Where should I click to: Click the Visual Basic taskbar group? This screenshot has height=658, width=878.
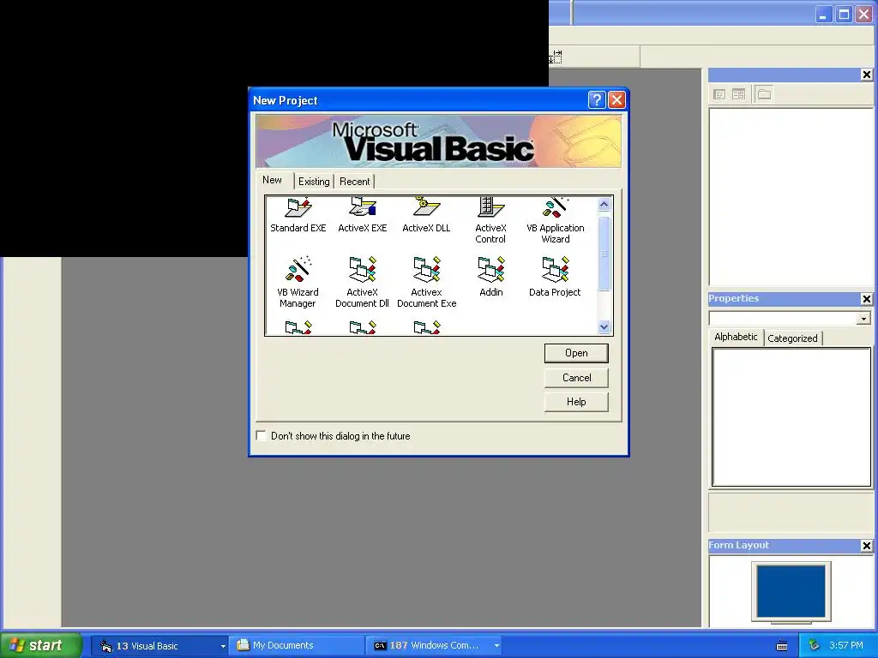click(159, 646)
